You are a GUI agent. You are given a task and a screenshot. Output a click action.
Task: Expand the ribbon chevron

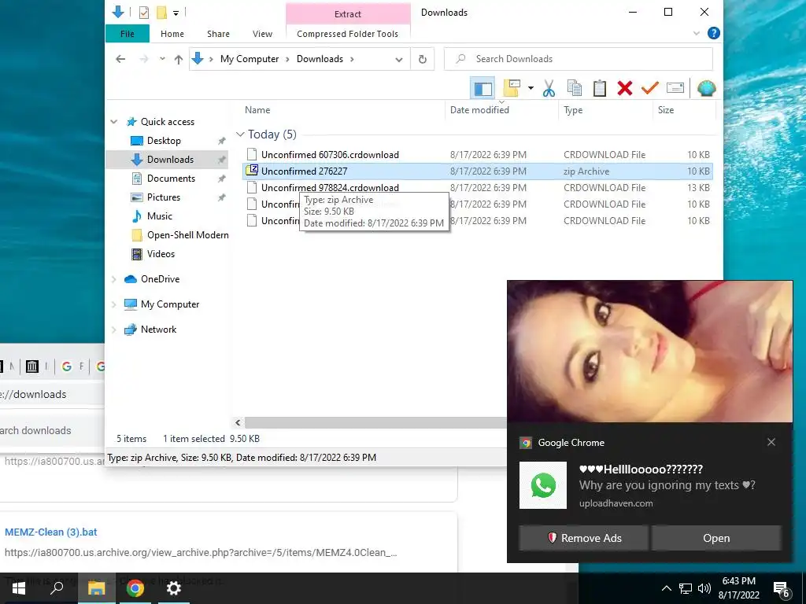tap(697, 33)
